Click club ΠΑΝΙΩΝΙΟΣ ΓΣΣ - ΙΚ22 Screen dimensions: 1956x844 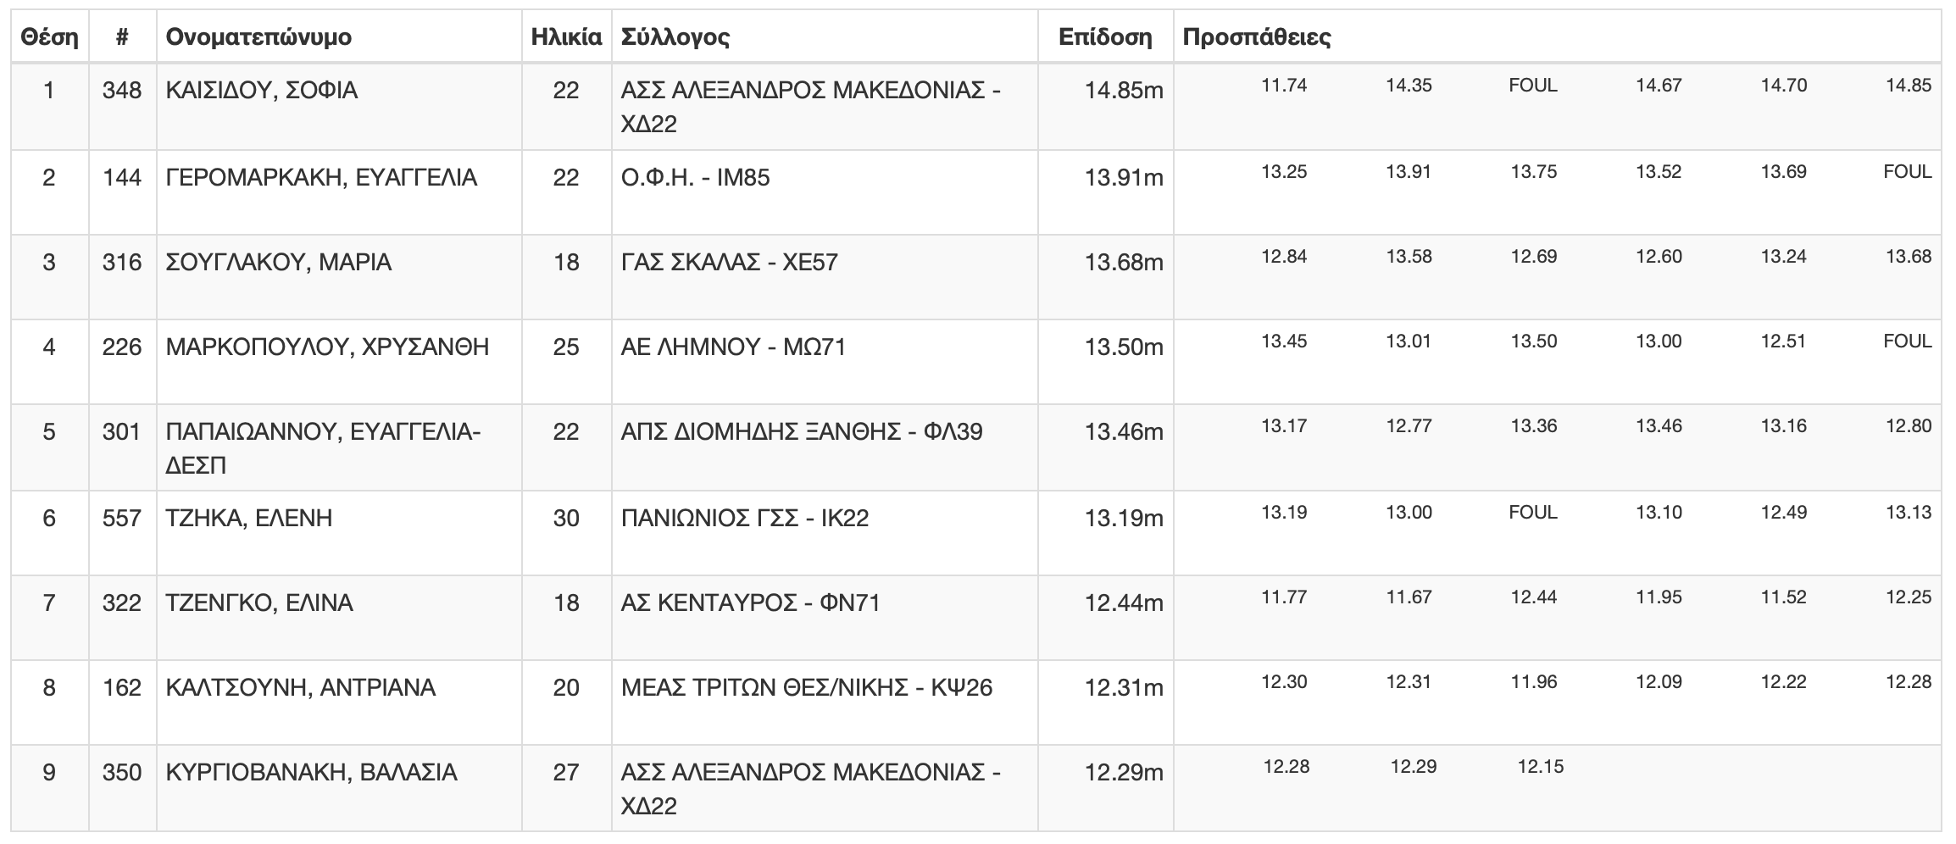pos(745,518)
